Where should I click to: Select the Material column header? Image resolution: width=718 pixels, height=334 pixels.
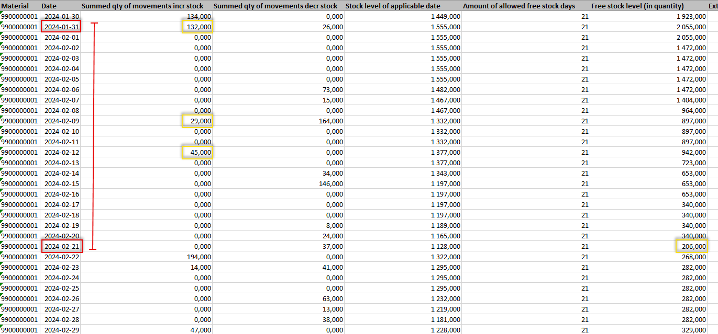[x=20, y=6]
